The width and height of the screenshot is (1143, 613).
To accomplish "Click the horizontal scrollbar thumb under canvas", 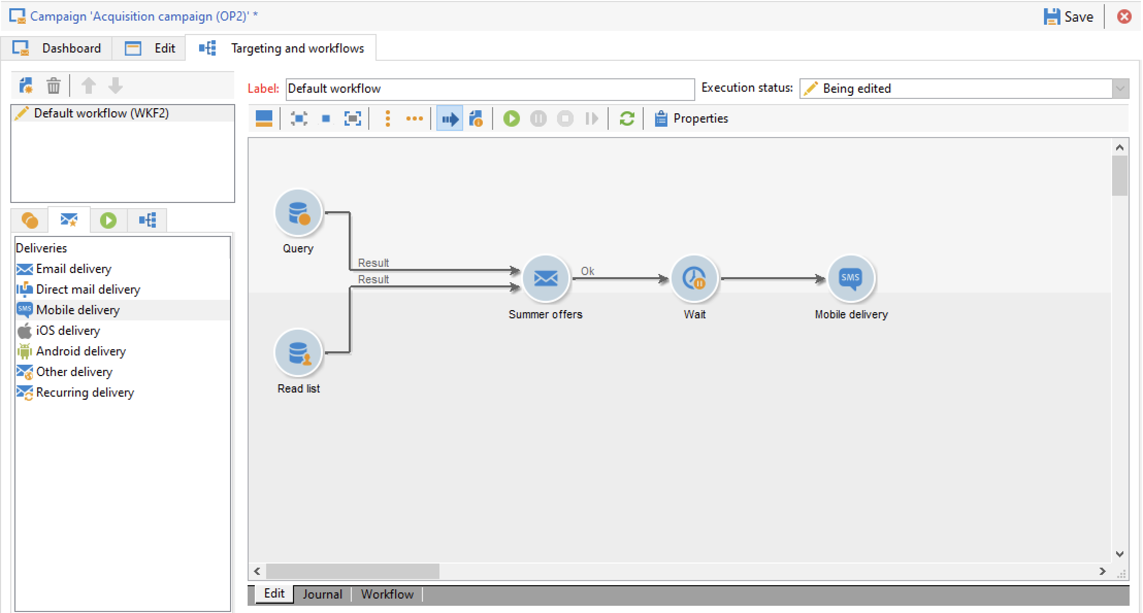I will point(352,571).
